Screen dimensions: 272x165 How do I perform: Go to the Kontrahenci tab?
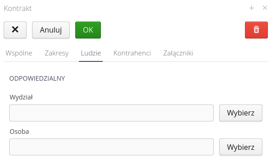pyautogui.click(x=132, y=53)
